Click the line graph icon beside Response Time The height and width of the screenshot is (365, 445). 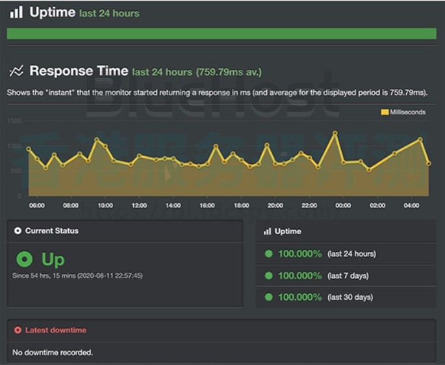point(16,71)
